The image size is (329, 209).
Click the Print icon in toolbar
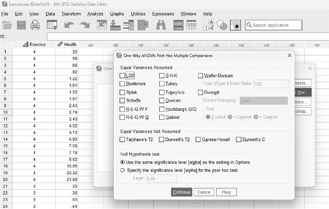pyautogui.click(x=35, y=25)
